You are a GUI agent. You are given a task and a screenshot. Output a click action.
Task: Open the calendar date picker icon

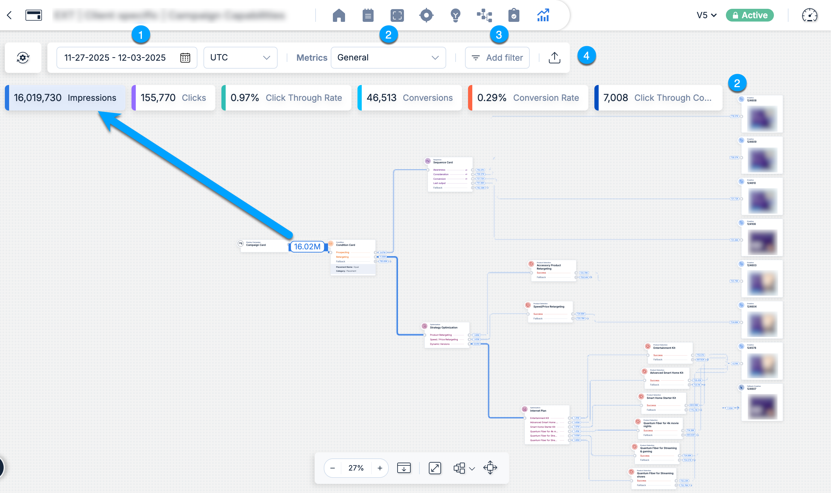pos(185,57)
